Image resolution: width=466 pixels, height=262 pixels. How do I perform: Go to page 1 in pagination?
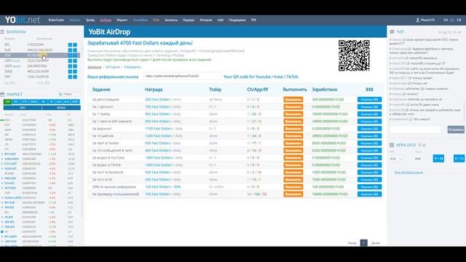pos(363,242)
